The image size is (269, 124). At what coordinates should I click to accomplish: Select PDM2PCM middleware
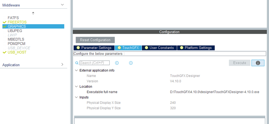tap(16, 44)
